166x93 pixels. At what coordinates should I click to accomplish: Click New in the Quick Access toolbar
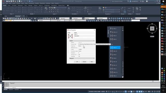[7, 1]
